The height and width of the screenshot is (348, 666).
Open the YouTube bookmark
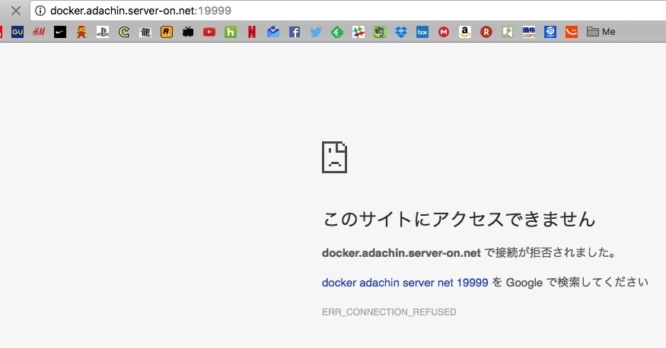click(209, 32)
